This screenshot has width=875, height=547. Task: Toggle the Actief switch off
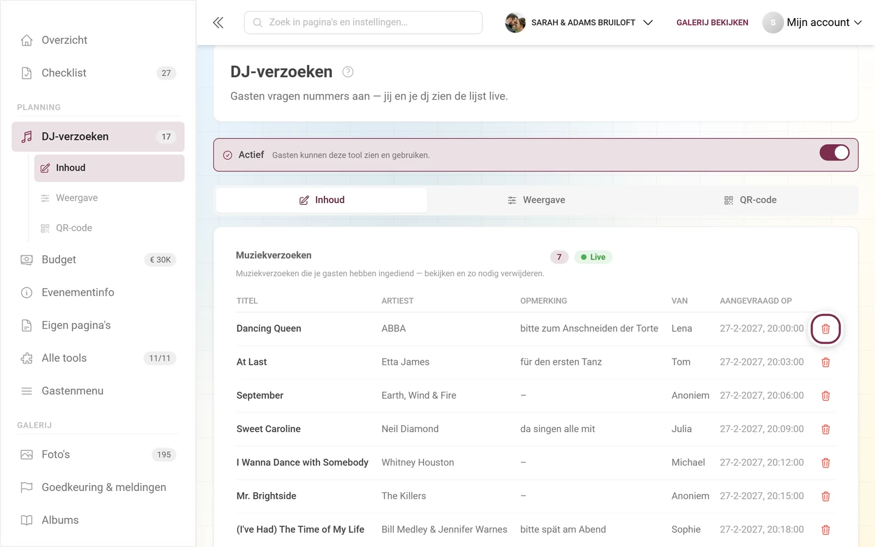[x=834, y=153]
